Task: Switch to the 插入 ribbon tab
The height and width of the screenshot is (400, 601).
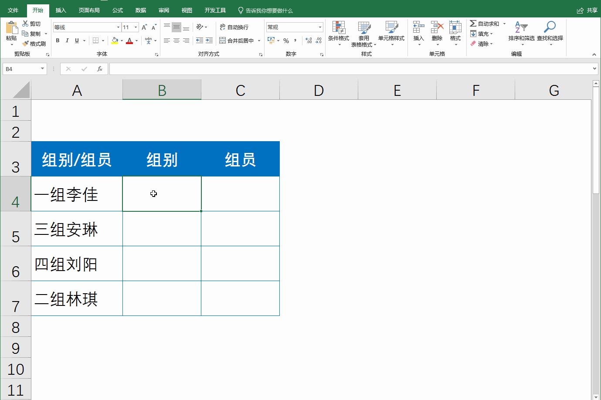Action: [61, 10]
